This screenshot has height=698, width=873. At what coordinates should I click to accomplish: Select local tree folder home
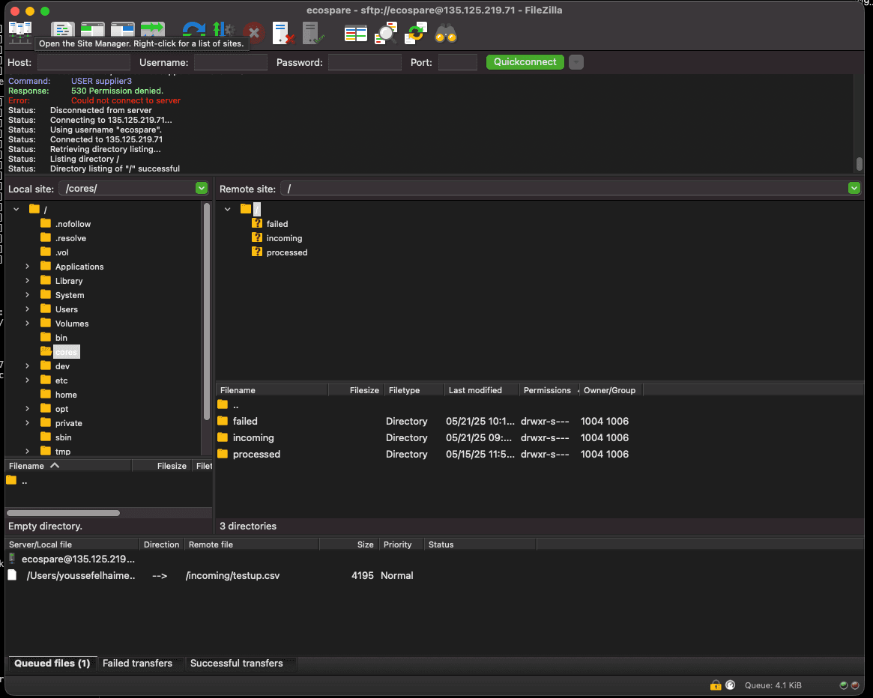[x=66, y=395]
